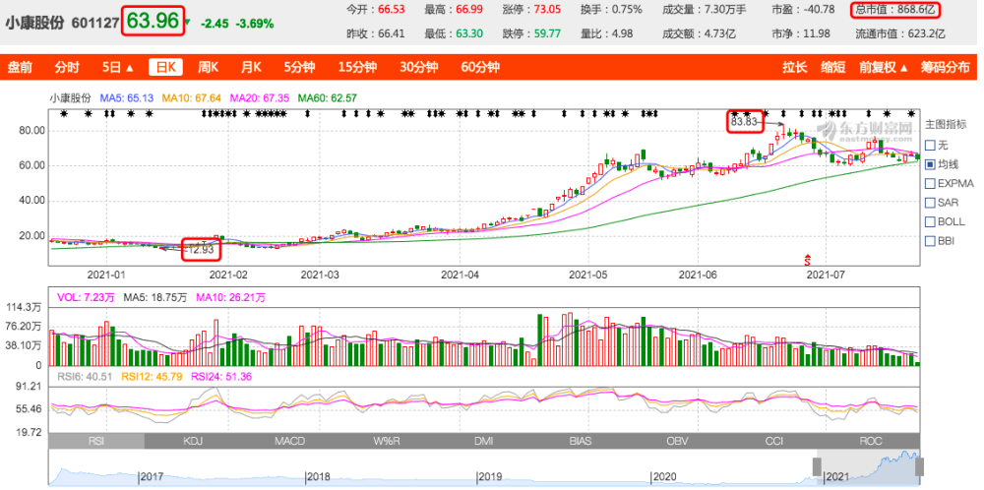
Task: Click the RSI24: 51.36 legend
Action: 221,377
